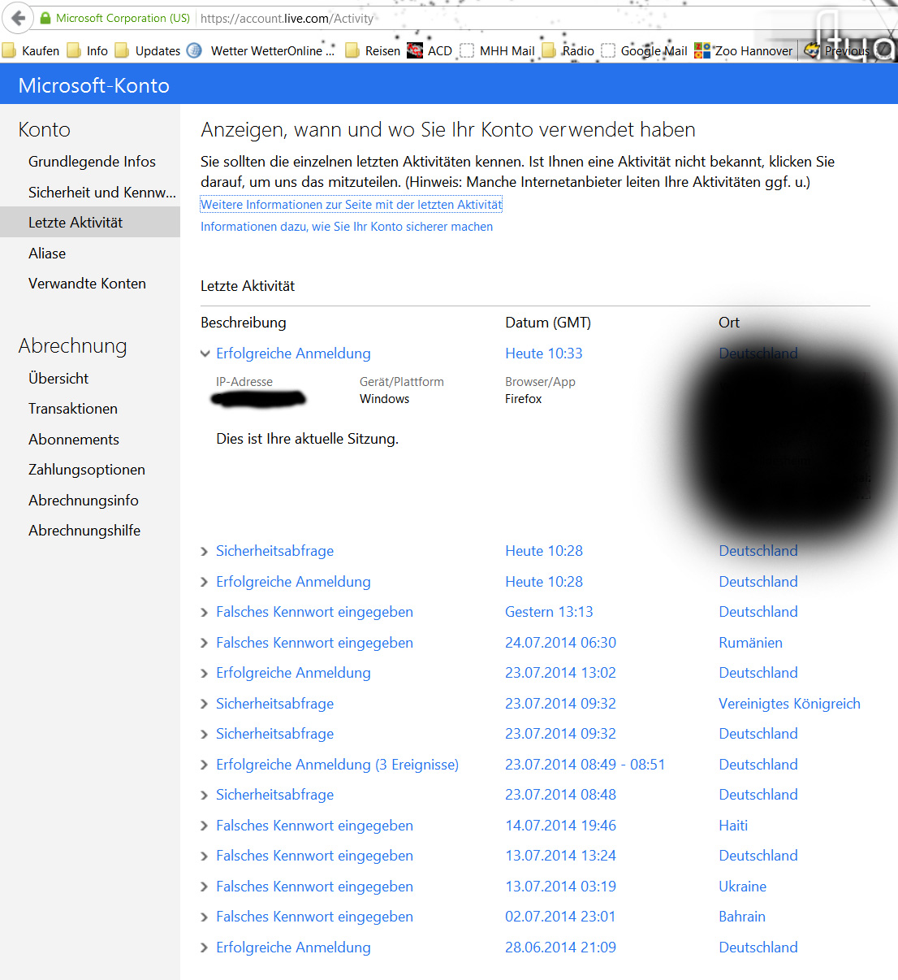
Task: Click Falsches Kennwort eingegeben dated 13.07.2014 13:24
Action: [x=314, y=856]
